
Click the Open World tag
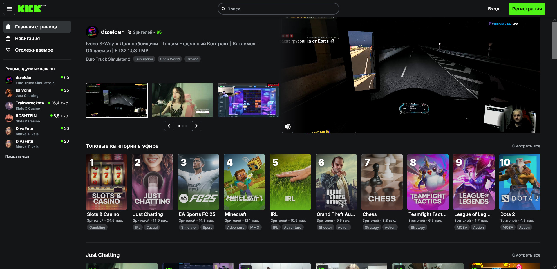170,59
